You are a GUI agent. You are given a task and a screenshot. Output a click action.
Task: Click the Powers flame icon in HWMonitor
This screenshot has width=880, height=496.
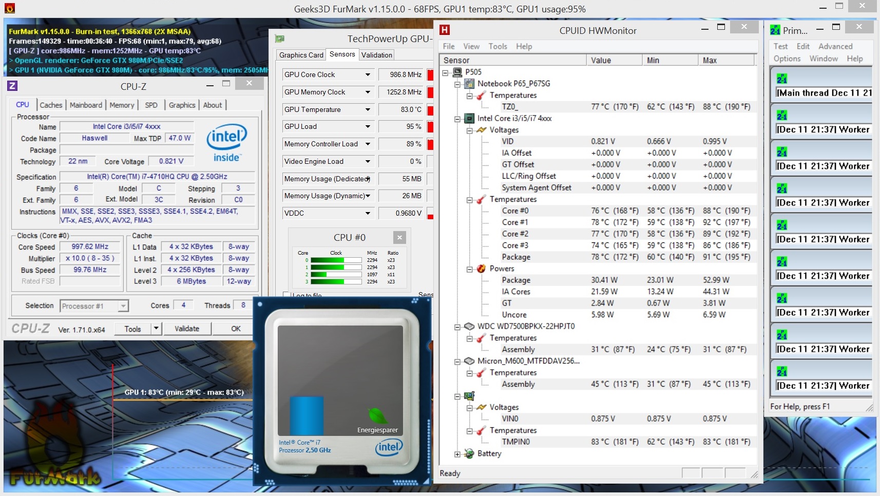[x=481, y=269]
